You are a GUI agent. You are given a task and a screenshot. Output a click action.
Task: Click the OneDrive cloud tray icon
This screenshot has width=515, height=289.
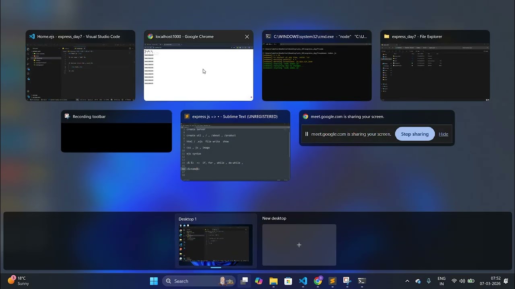pyautogui.click(x=418, y=281)
